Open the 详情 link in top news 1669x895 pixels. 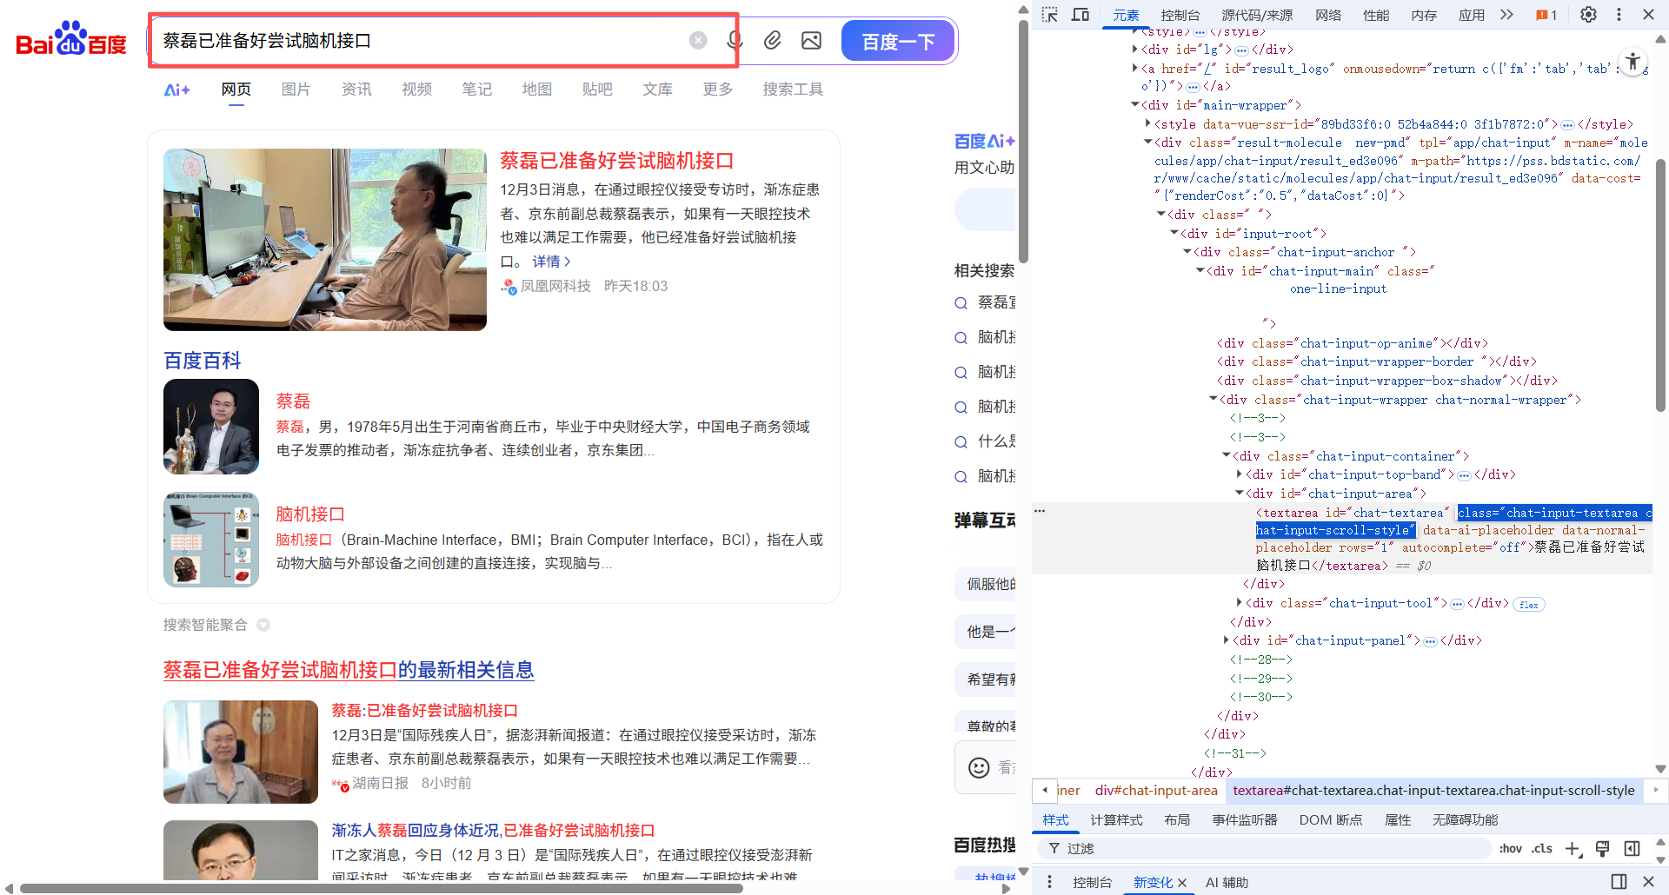pos(551,262)
